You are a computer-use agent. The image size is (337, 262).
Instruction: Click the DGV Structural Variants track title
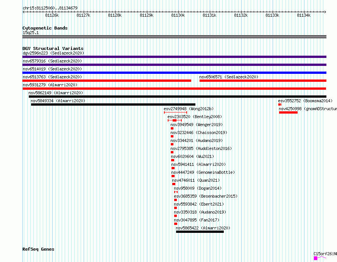(x=53, y=48)
